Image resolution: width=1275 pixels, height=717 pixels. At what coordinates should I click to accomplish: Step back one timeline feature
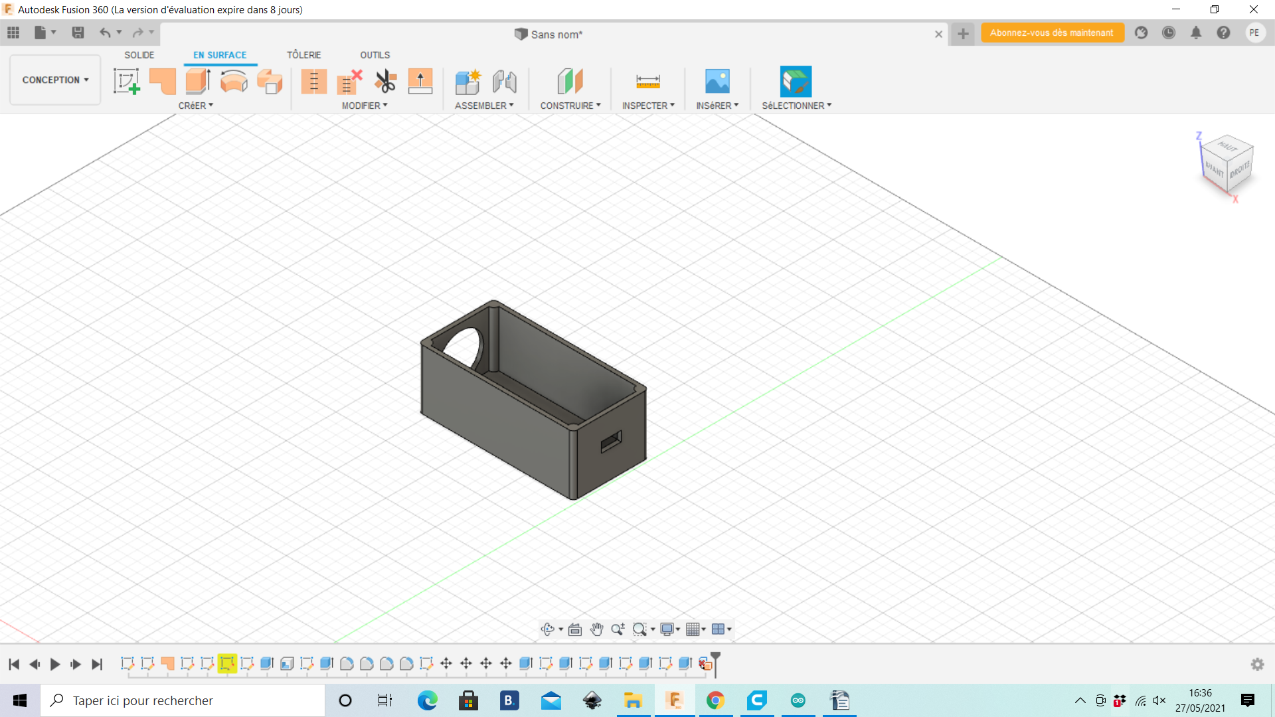pyautogui.click(x=35, y=664)
